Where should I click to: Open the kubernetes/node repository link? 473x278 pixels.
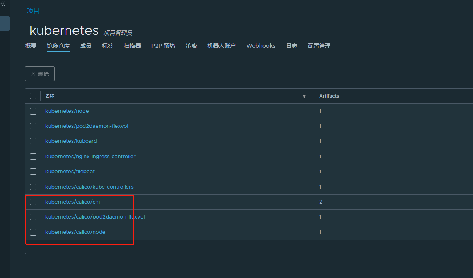[x=67, y=111]
